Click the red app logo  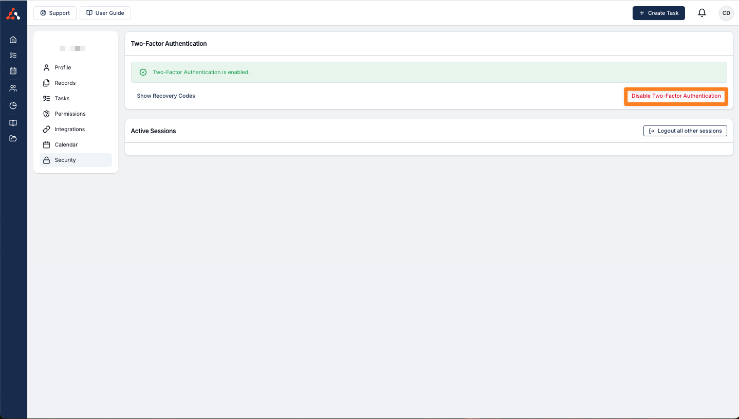13,14
